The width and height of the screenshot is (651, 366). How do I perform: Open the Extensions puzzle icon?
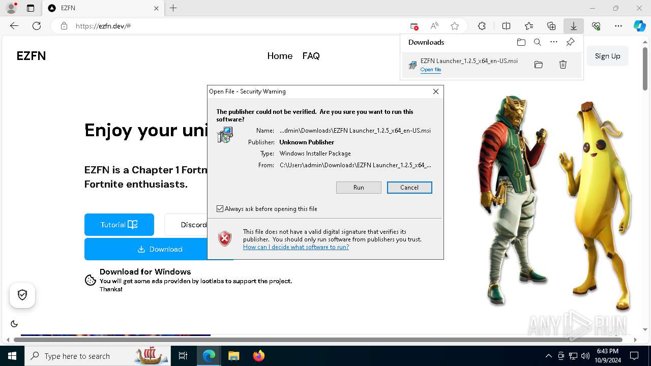pyautogui.click(x=482, y=26)
